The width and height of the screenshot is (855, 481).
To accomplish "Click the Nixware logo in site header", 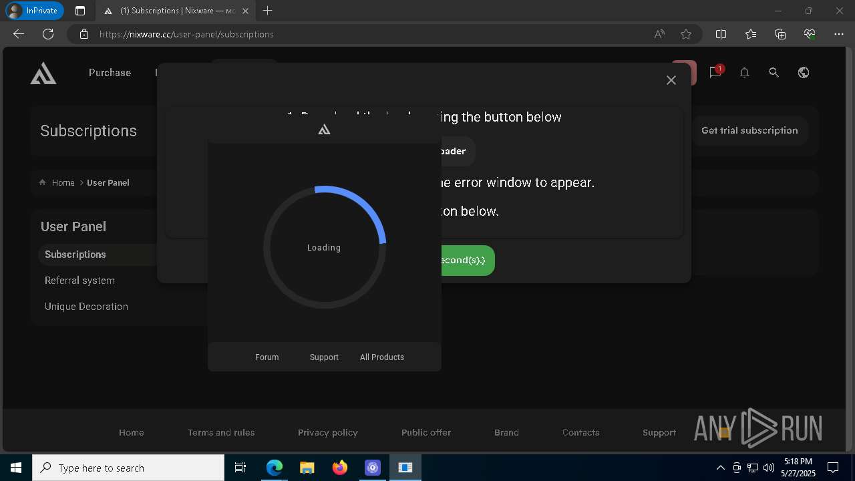I will 43,73.
